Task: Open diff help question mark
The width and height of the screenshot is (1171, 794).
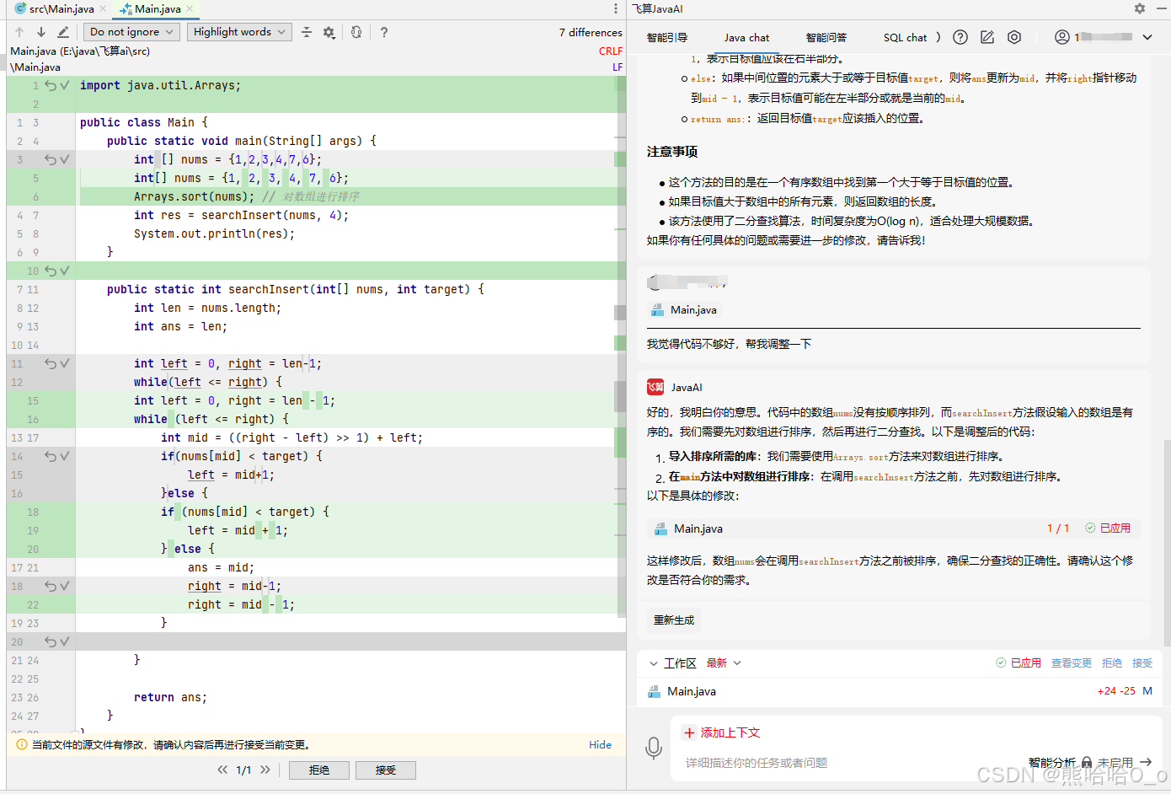Action: 384,32
